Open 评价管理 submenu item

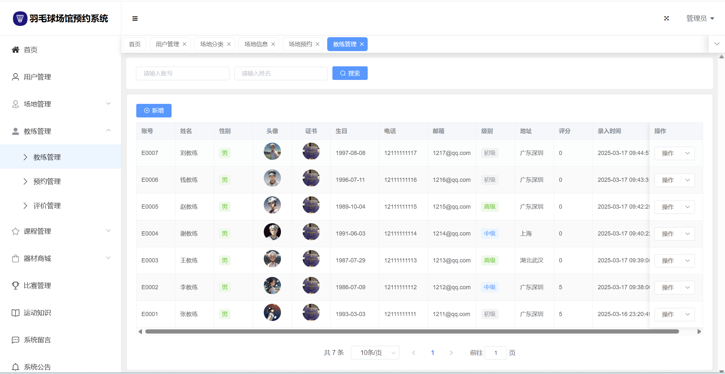[47, 205]
